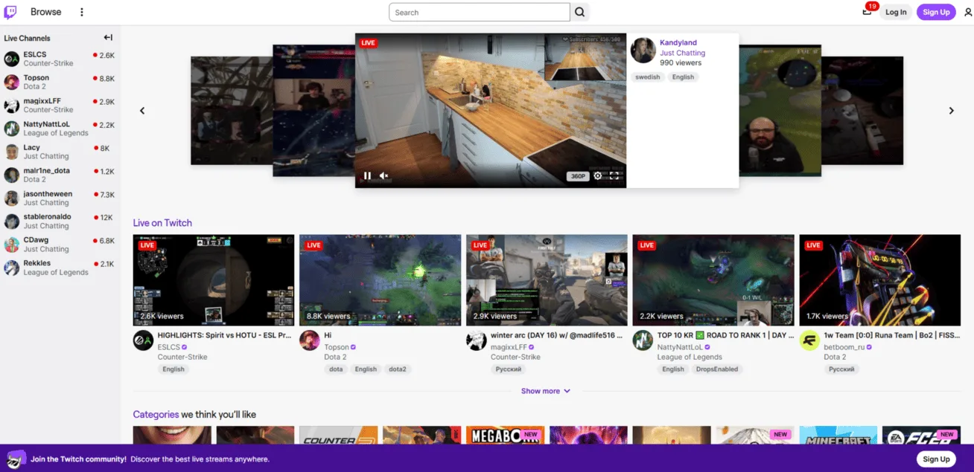974x472 pixels.
Task: Click the Twitch logo home icon
Action: point(10,12)
